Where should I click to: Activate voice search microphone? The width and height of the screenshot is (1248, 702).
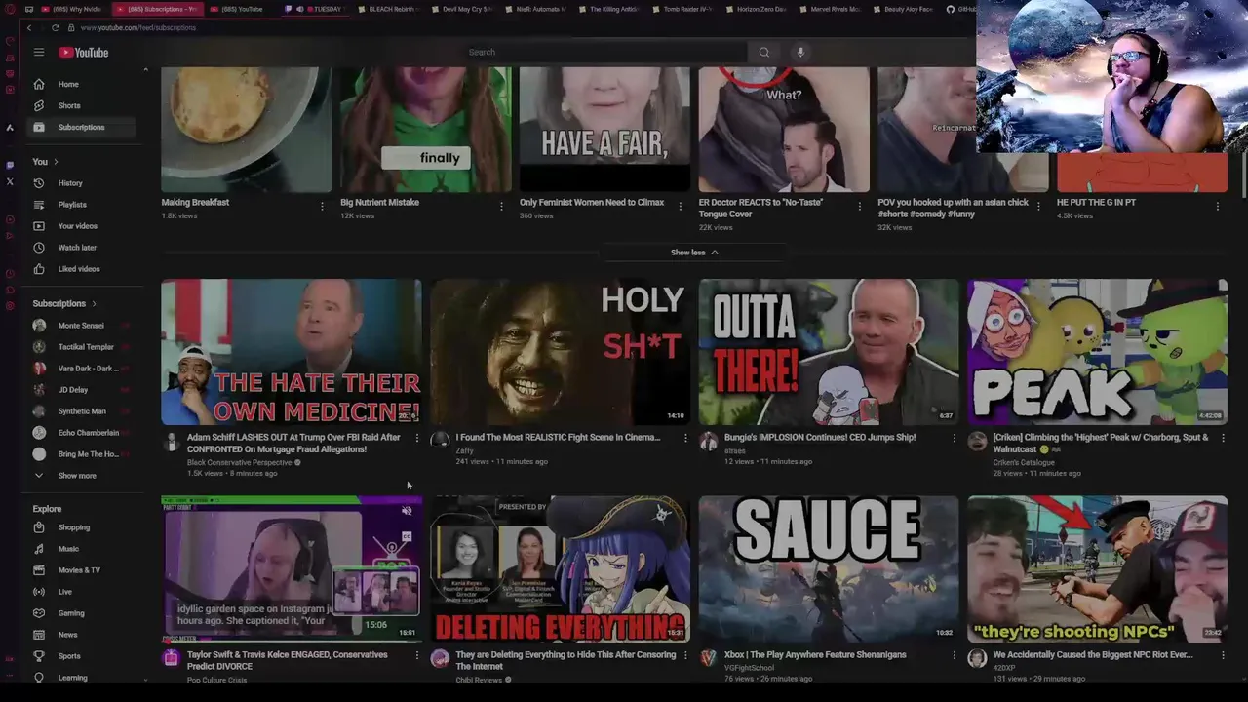click(x=800, y=52)
